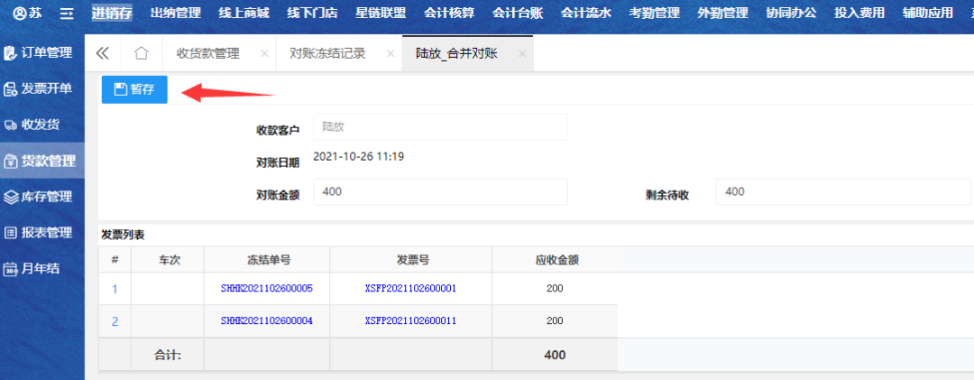
Task: Open invoice link XSFP2021102600011
Action: [410, 320]
